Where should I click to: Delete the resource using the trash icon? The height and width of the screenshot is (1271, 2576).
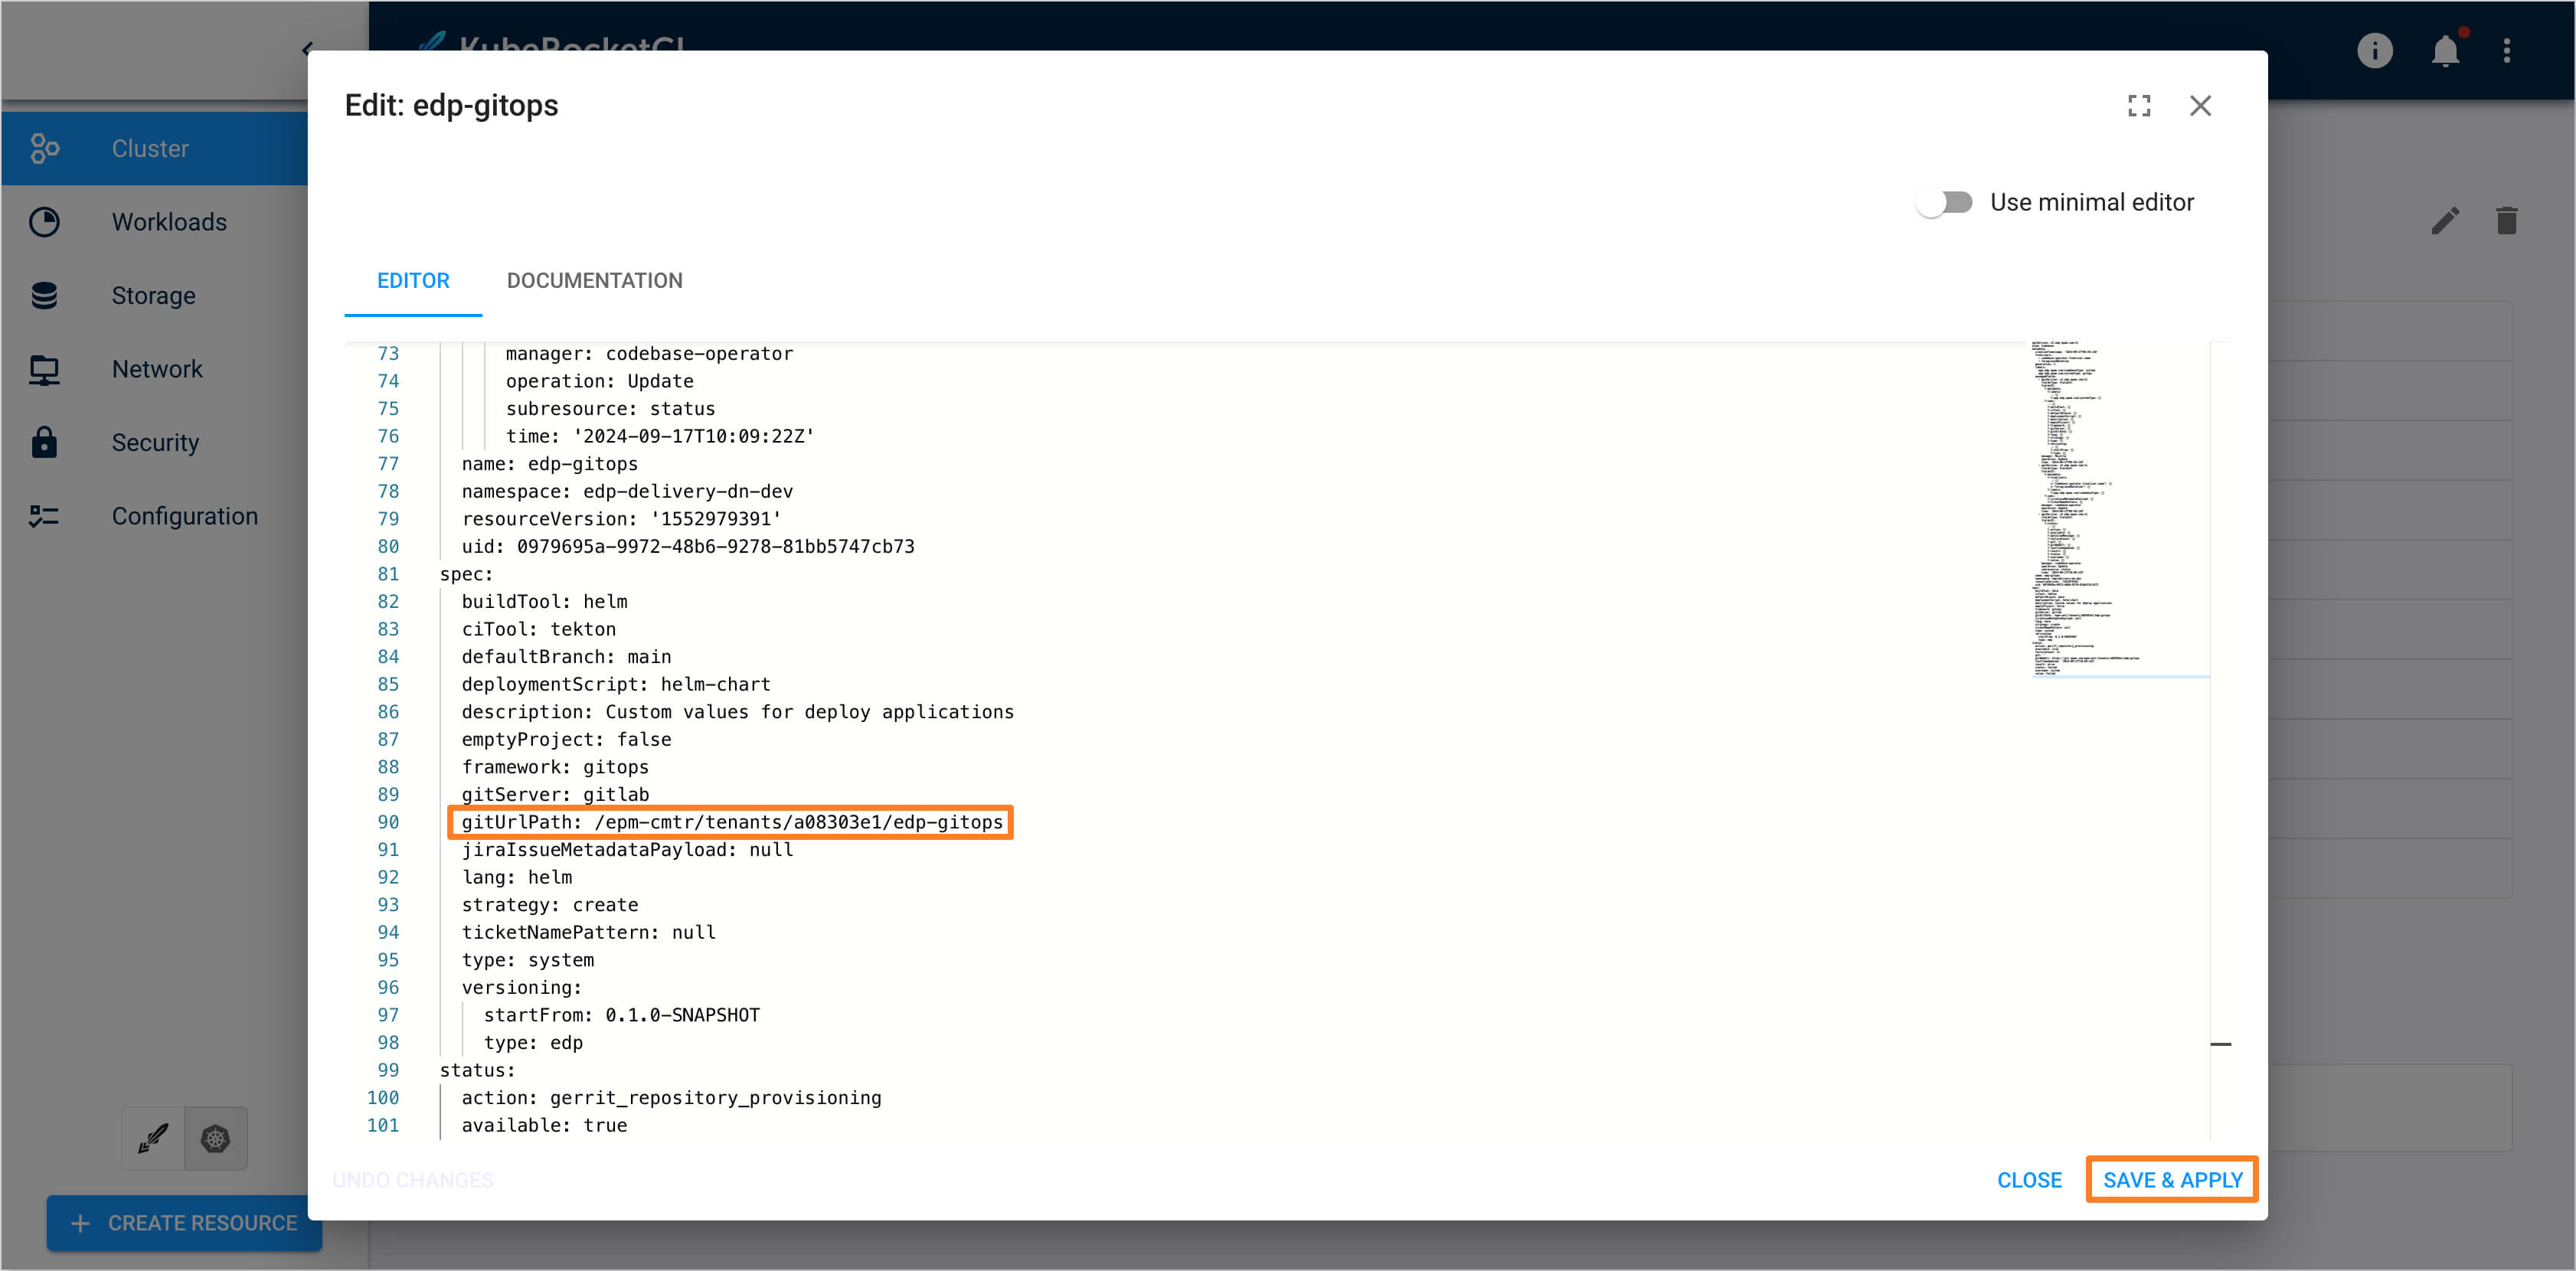point(2506,221)
